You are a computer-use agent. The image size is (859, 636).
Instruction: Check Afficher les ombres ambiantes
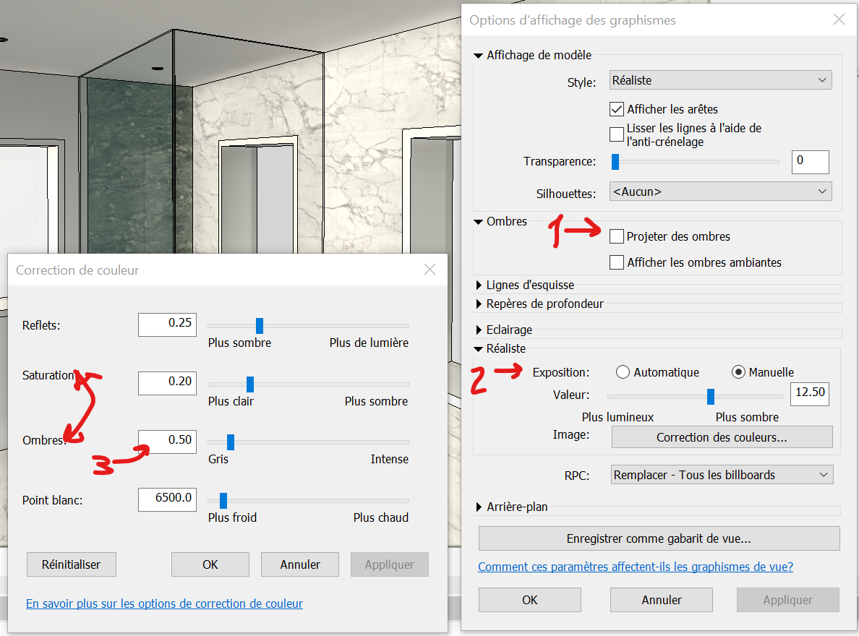coord(616,262)
